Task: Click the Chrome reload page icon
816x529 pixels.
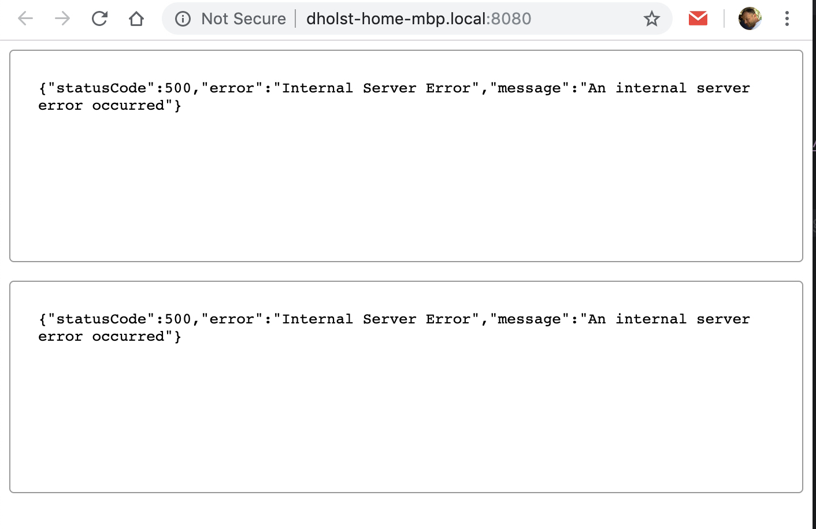Action: click(x=99, y=18)
